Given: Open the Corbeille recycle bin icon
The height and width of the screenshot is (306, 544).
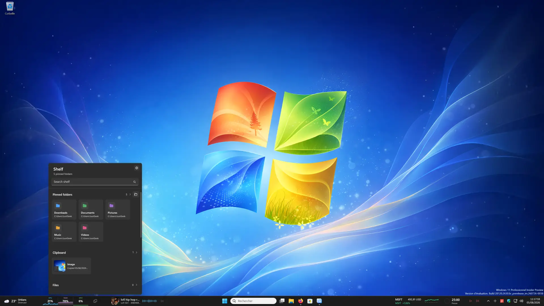Looking at the screenshot, I should coord(10,8).
